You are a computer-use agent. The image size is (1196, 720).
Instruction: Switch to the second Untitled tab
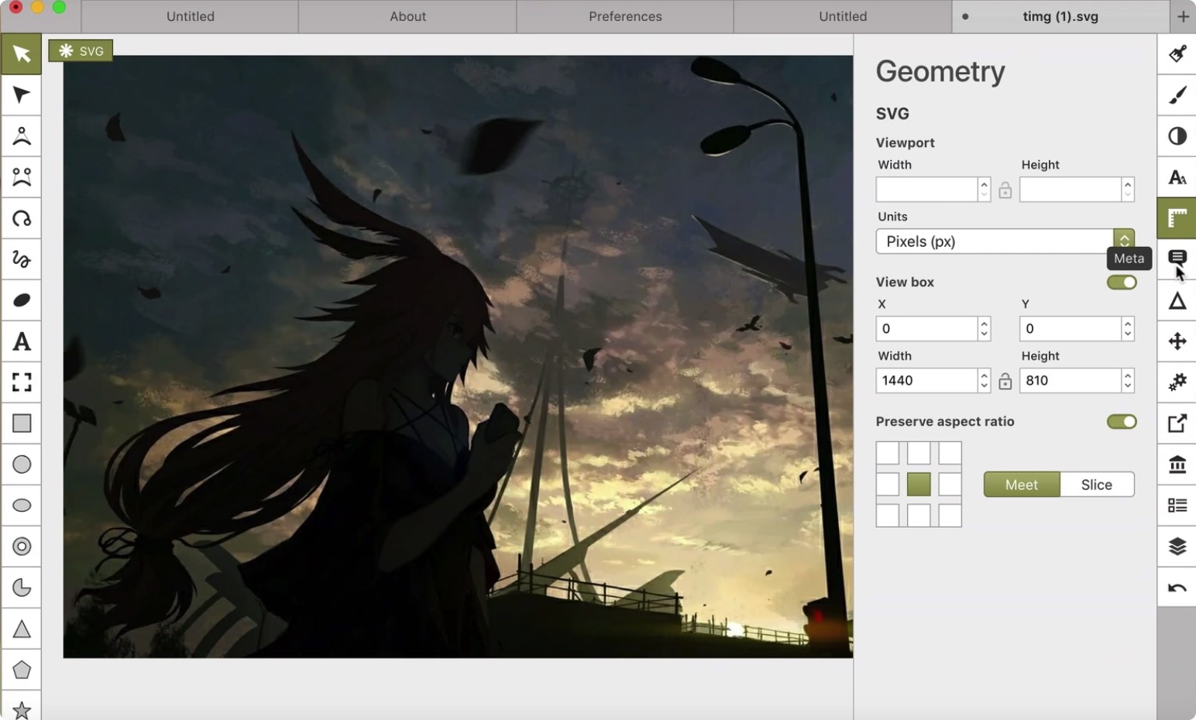point(843,16)
